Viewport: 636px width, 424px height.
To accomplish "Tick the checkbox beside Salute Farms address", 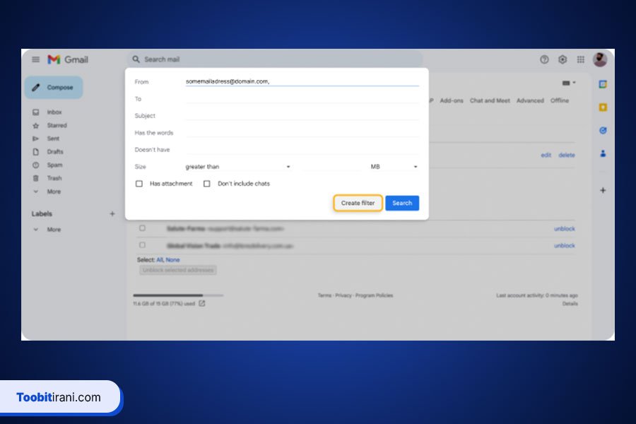I will (x=142, y=228).
